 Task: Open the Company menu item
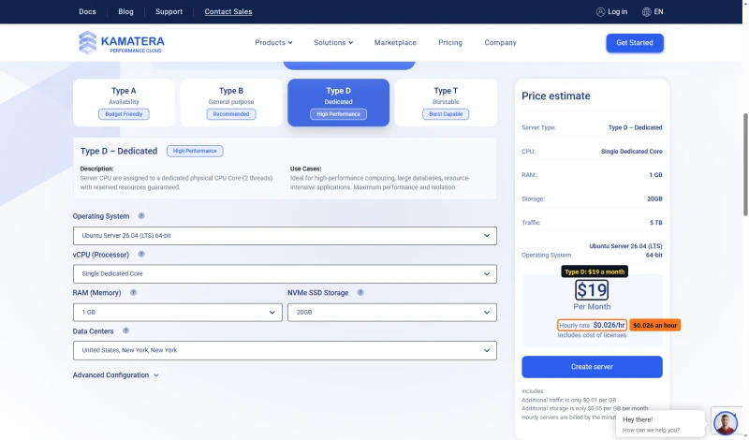pos(500,42)
